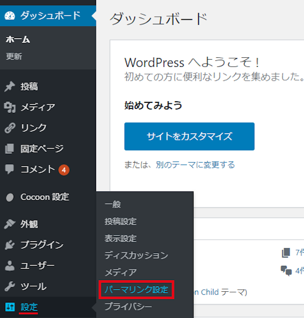
Task: Open 更新 under Dashboard
Action: tap(14, 56)
